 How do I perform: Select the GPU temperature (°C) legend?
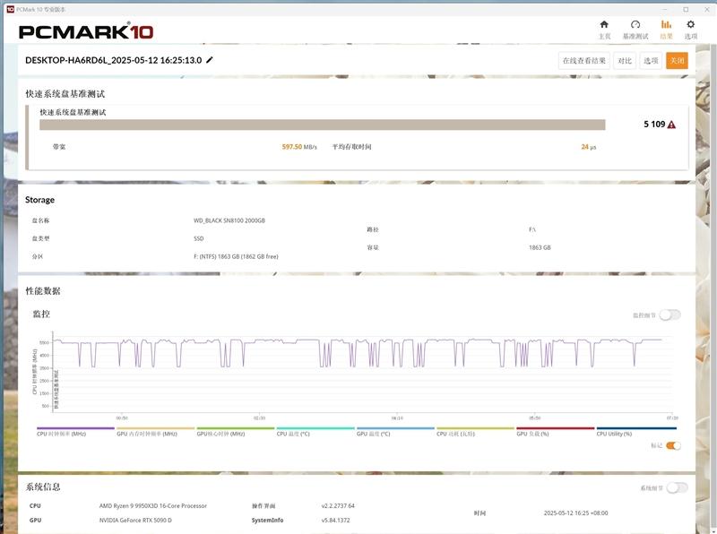click(395, 432)
